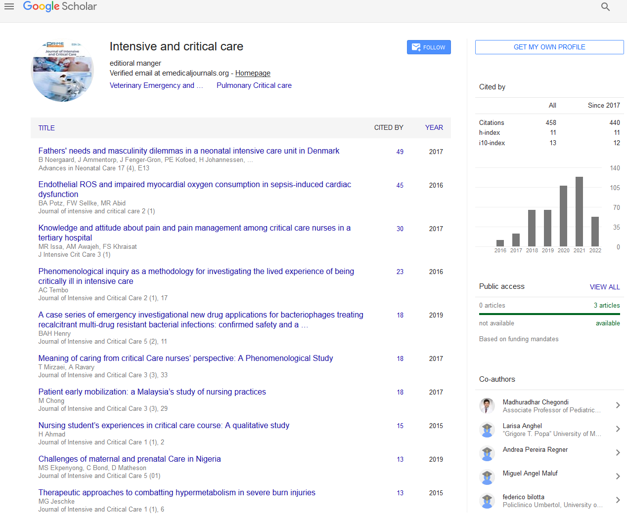Image resolution: width=627 pixels, height=516 pixels.
Task: Open the Pulmonary Critical care topic
Action: [x=254, y=85]
